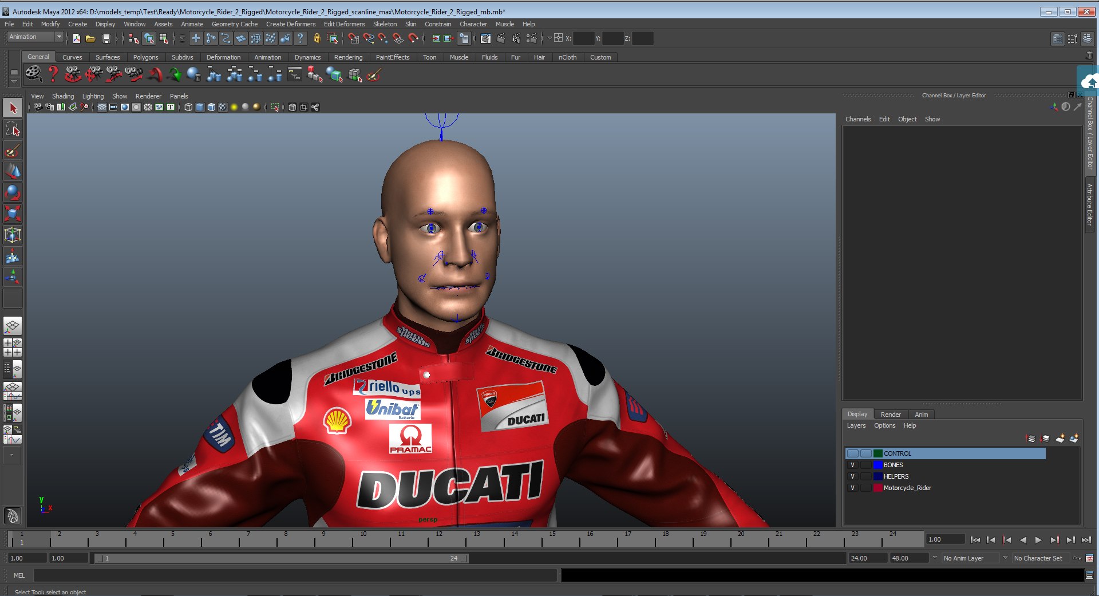Screen dimensions: 1099x596
Task: Select the arrow Select Tool in toolbox
Action: coord(13,108)
